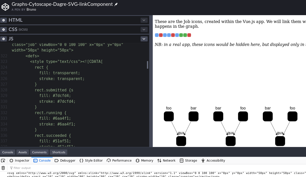Expand the HTML panel dropdown chevron
Viewport: 306px width, 177px height.
coord(144,20)
